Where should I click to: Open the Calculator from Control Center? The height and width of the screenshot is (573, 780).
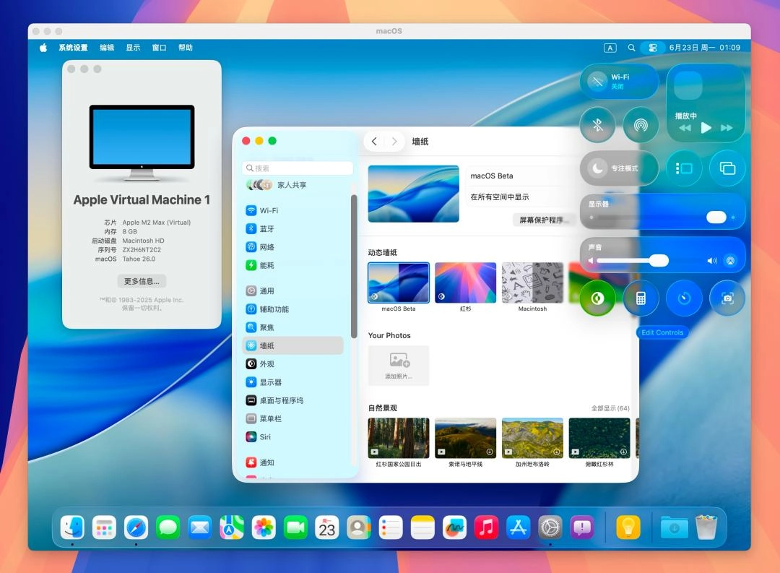click(x=641, y=298)
